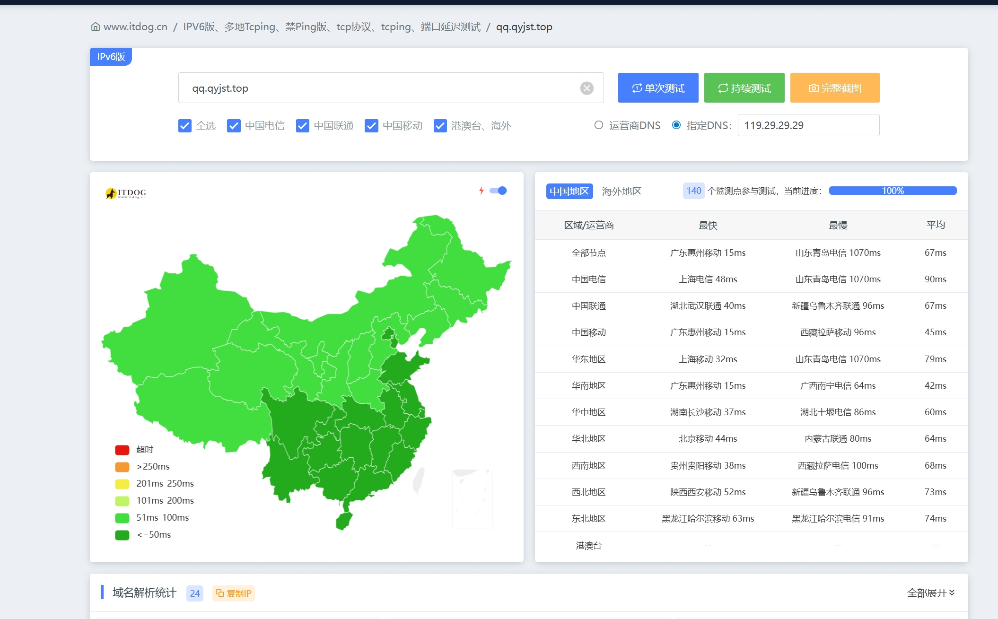Open www.itdog.cn breadcrumb link

coord(135,27)
